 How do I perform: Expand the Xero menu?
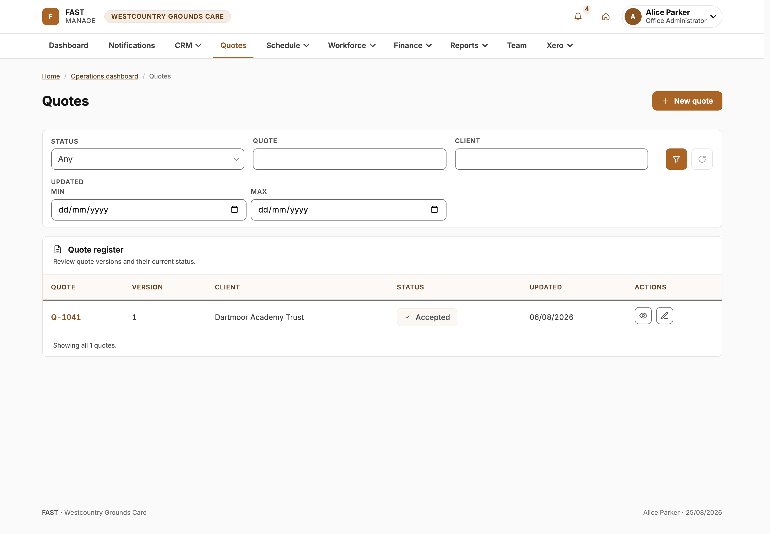click(559, 45)
